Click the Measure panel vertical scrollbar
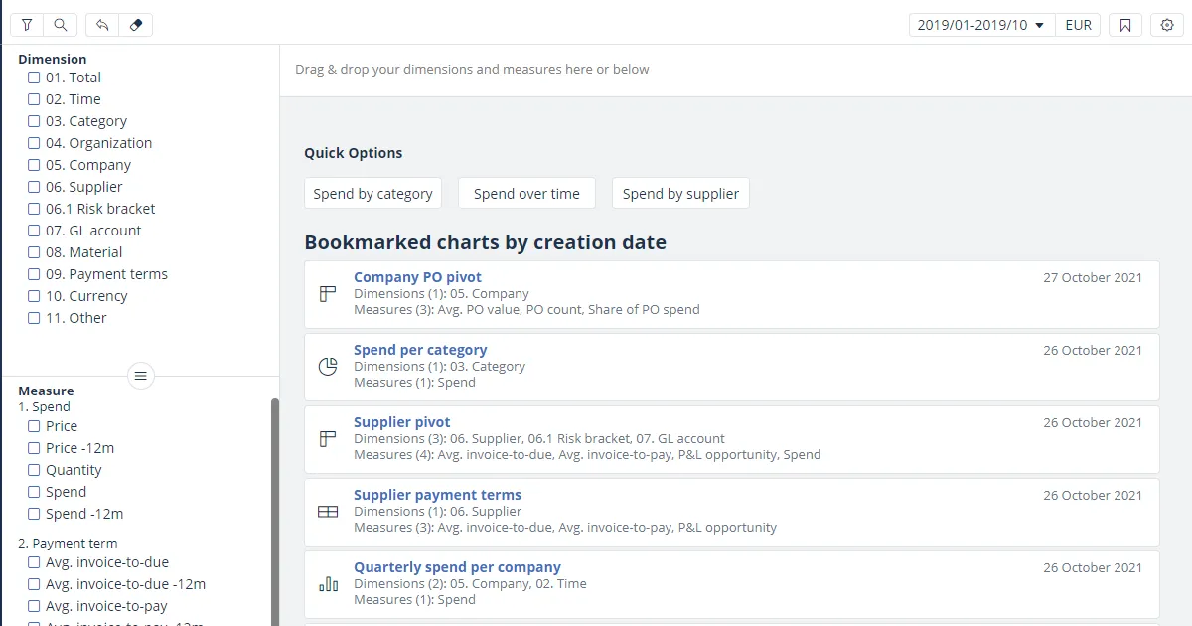The image size is (1192, 626). [275, 507]
